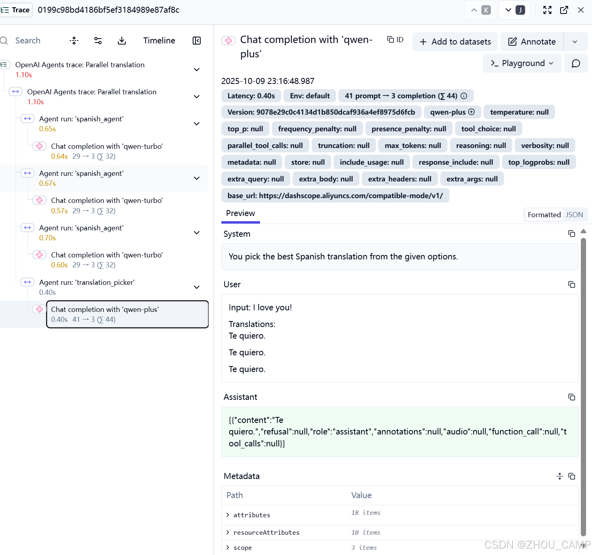Collapse spanish_agent run taking 0.67s

[x=197, y=178]
